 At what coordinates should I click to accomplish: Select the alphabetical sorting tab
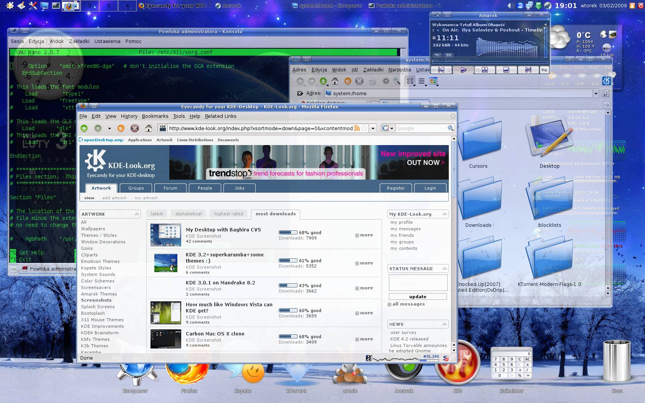pyautogui.click(x=189, y=214)
